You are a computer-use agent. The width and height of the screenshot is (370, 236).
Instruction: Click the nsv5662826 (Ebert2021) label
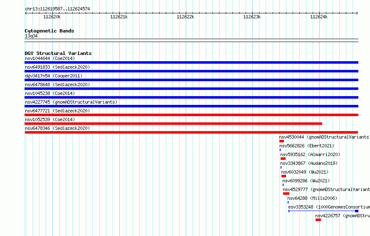tap(307, 146)
